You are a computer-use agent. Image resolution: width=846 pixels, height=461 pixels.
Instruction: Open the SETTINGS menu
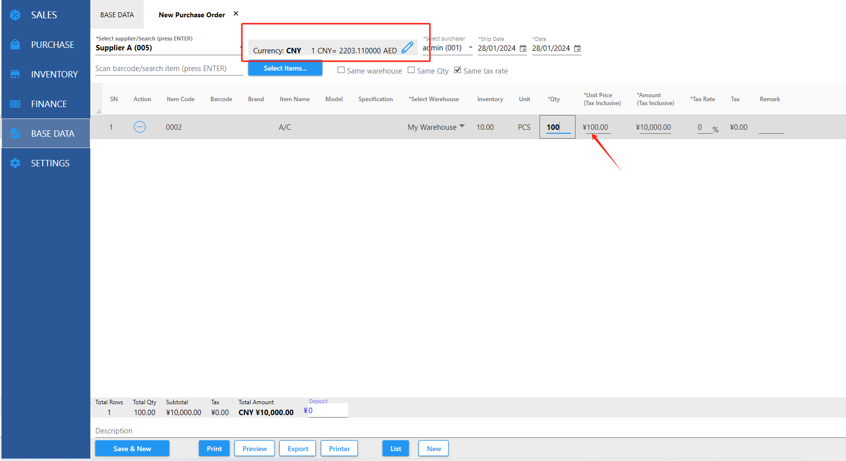(x=45, y=163)
